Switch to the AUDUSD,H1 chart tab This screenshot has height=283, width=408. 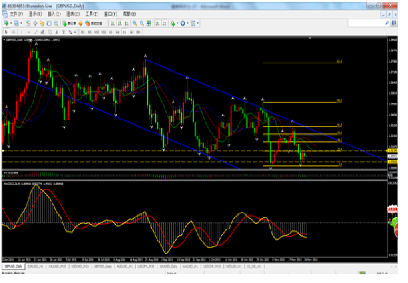(x=125, y=266)
